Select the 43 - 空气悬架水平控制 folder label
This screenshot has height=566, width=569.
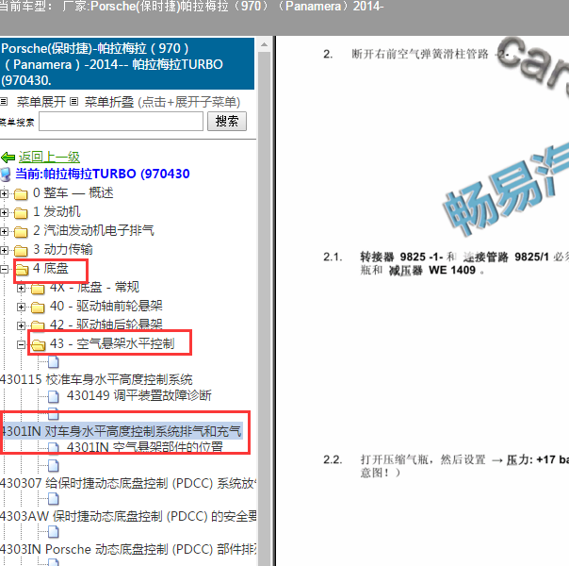(112, 343)
